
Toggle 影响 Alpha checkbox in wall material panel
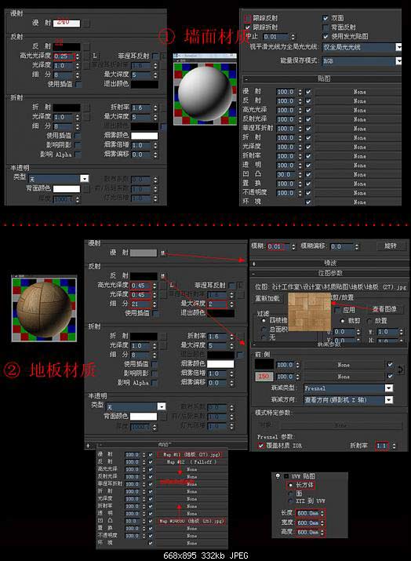tap(78, 155)
